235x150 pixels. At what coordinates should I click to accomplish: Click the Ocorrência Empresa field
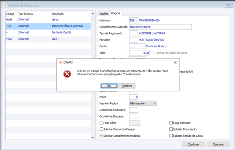pos(133,116)
